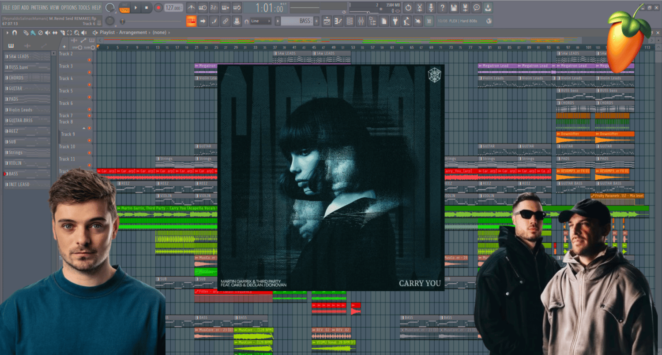Toggle the playlist magnet snap icon
This screenshot has width=662, height=355.
(x=15, y=33)
